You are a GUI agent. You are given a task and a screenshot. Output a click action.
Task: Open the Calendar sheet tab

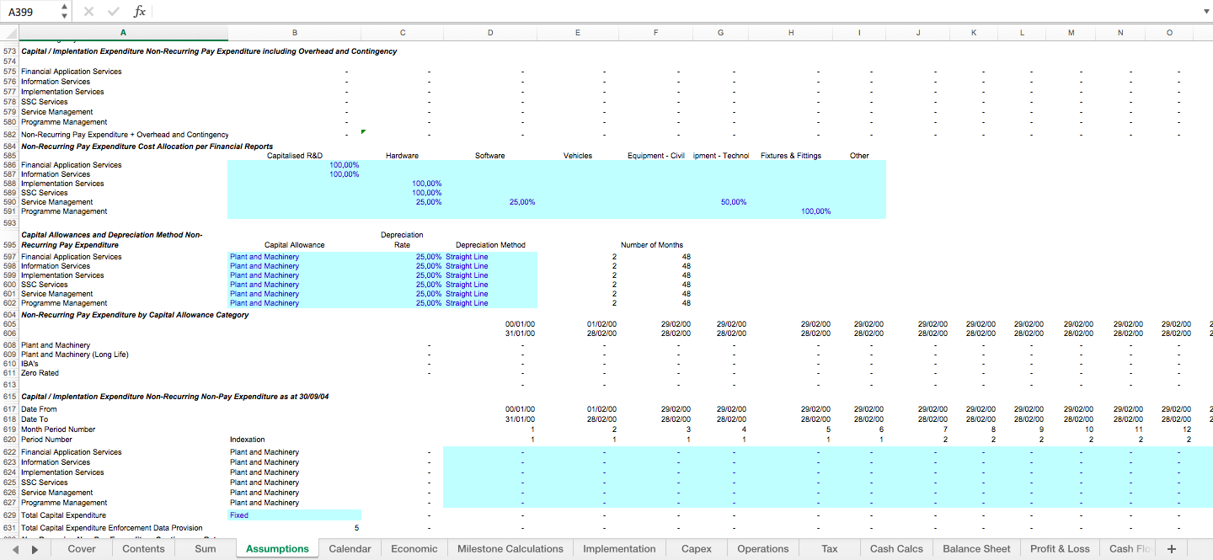click(350, 549)
